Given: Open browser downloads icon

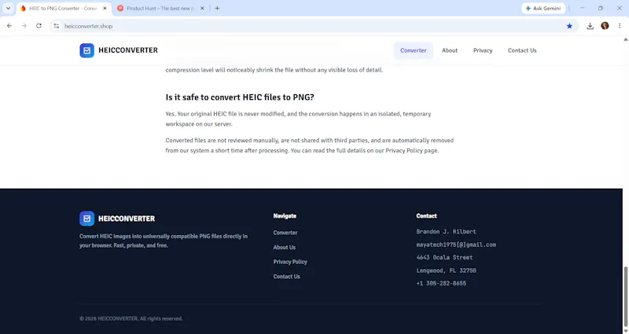Looking at the screenshot, I should point(590,26).
